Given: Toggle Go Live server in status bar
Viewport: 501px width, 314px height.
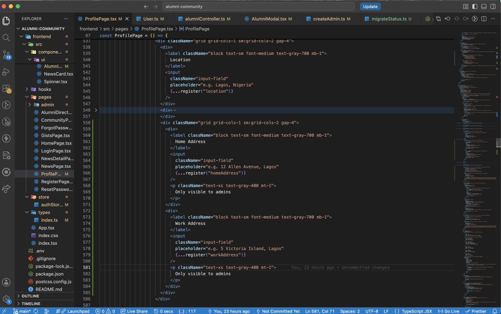Looking at the screenshot, I should [449, 311].
